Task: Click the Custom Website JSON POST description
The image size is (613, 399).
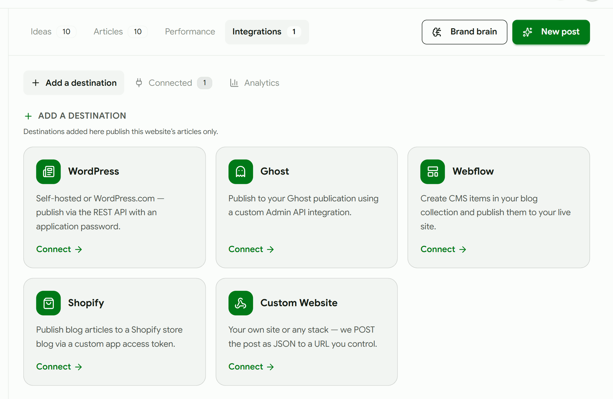Action: pos(303,337)
